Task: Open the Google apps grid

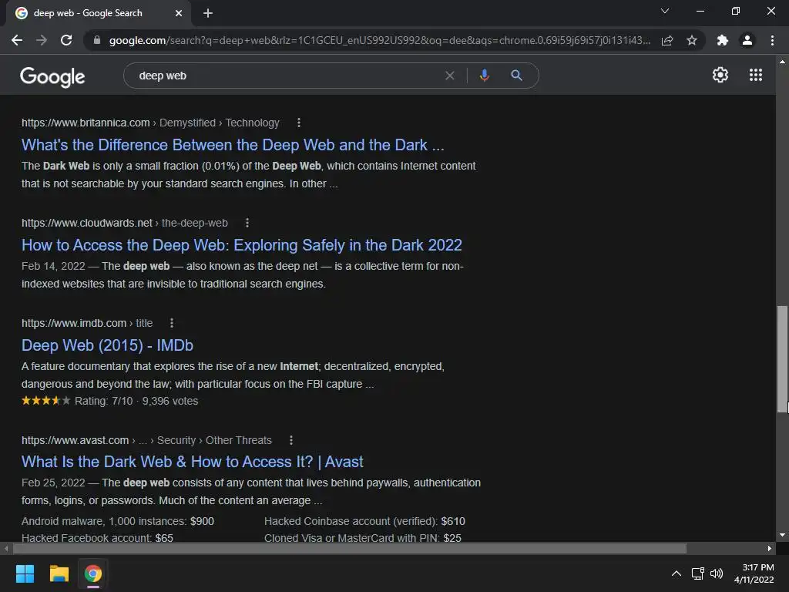Action: [756, 75]
